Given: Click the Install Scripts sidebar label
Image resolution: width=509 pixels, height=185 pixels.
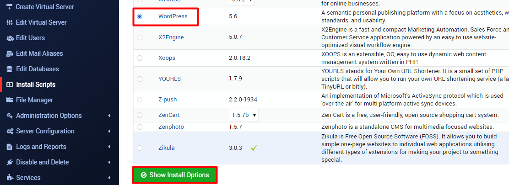Looking at the screenshot, I should (x=36, y=85).
